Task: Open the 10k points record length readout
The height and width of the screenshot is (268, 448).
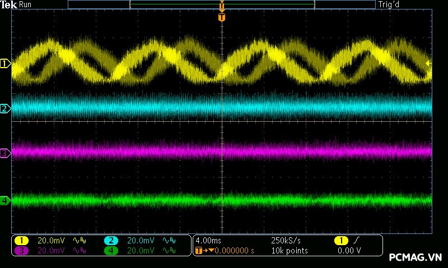Action: tap(289, 251)
